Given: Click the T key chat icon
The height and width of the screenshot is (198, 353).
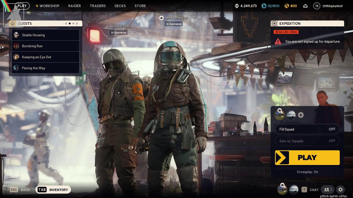Looking at the screenshot, I should coord(304,189).
